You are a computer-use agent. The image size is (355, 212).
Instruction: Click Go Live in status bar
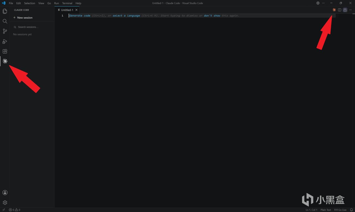tap(340, 210)
